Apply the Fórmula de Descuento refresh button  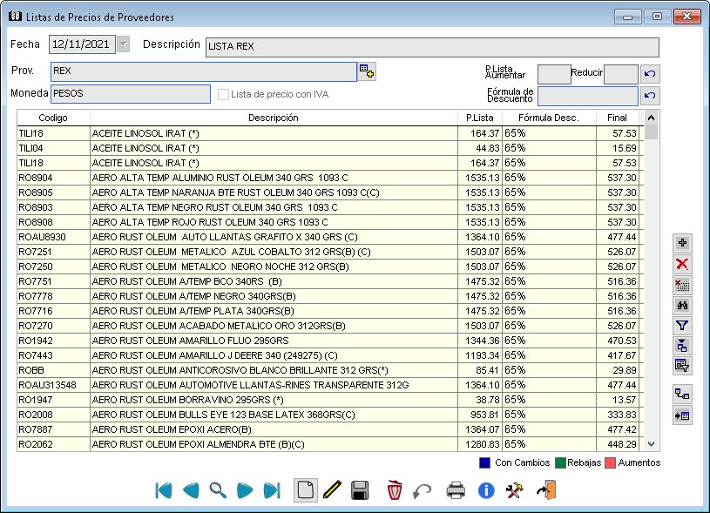click(650, 96)
